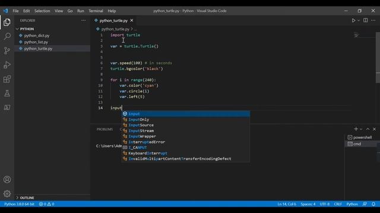380x213 pixels.
Task: Open the Accounts icon
Action: coord(7,179)
